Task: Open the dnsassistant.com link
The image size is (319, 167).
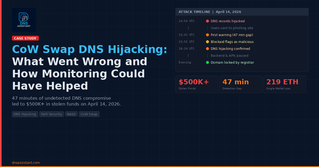Action: pos(26,162)
